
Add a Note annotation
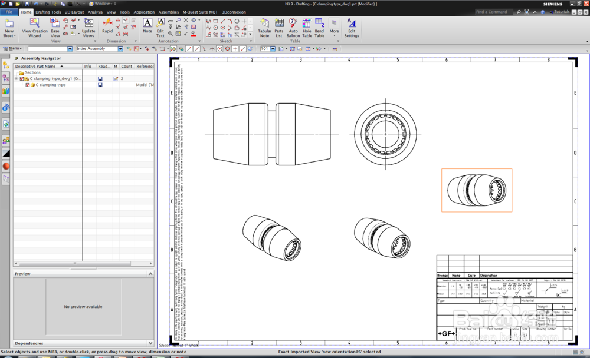tap(147, 26)
